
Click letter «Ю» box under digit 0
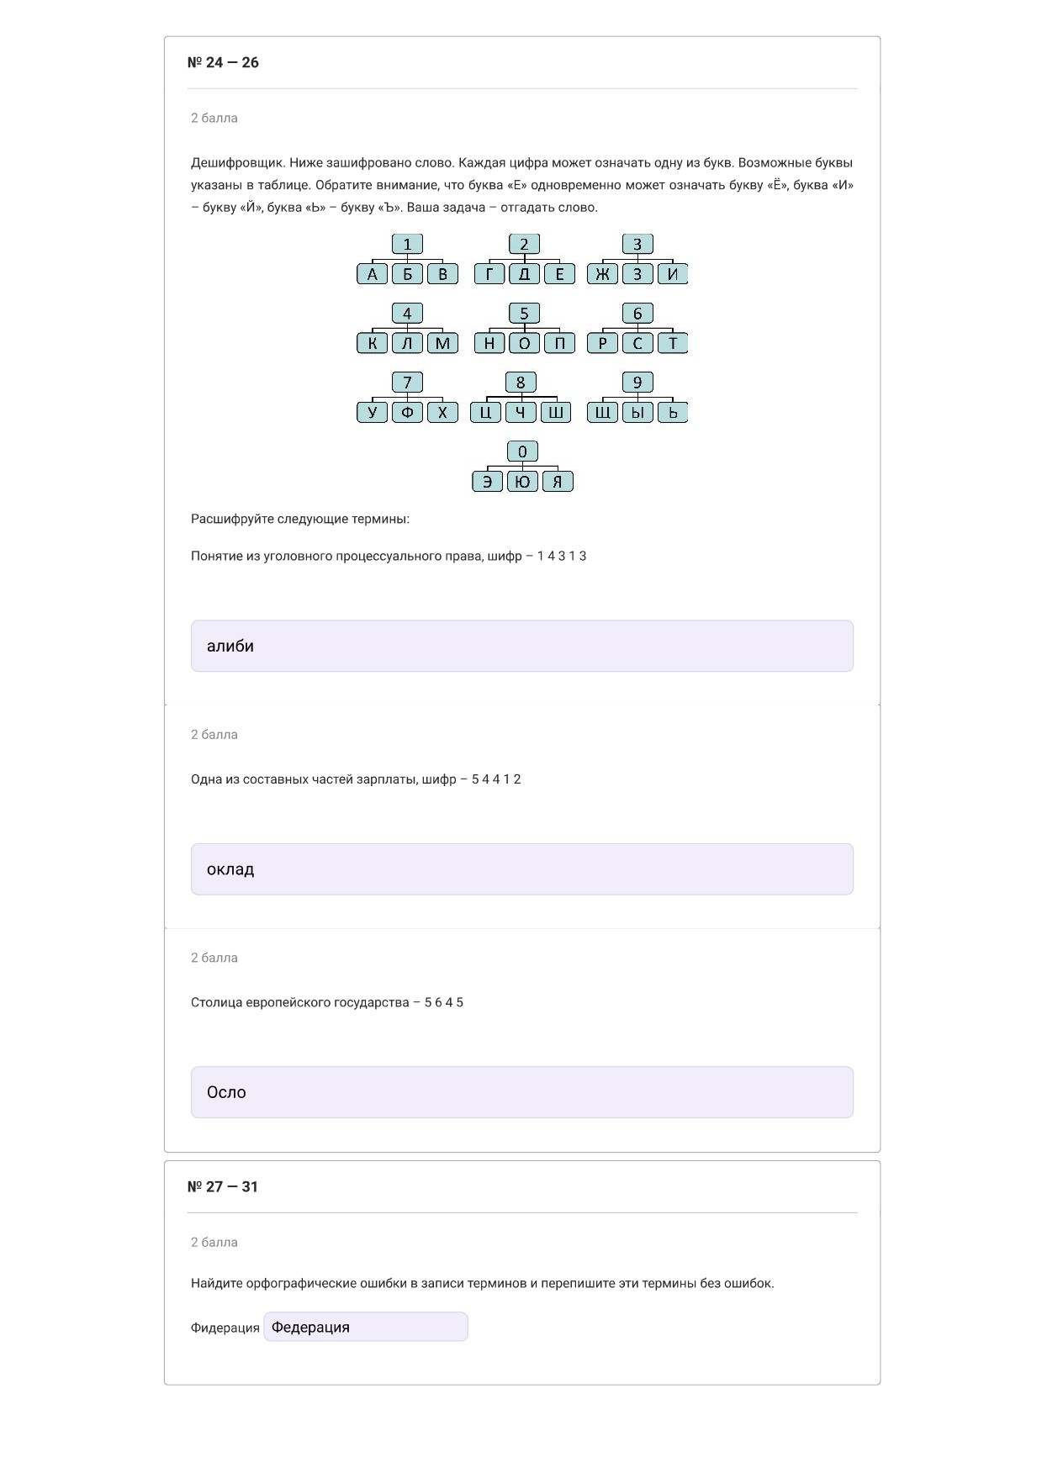click(522, 481)
